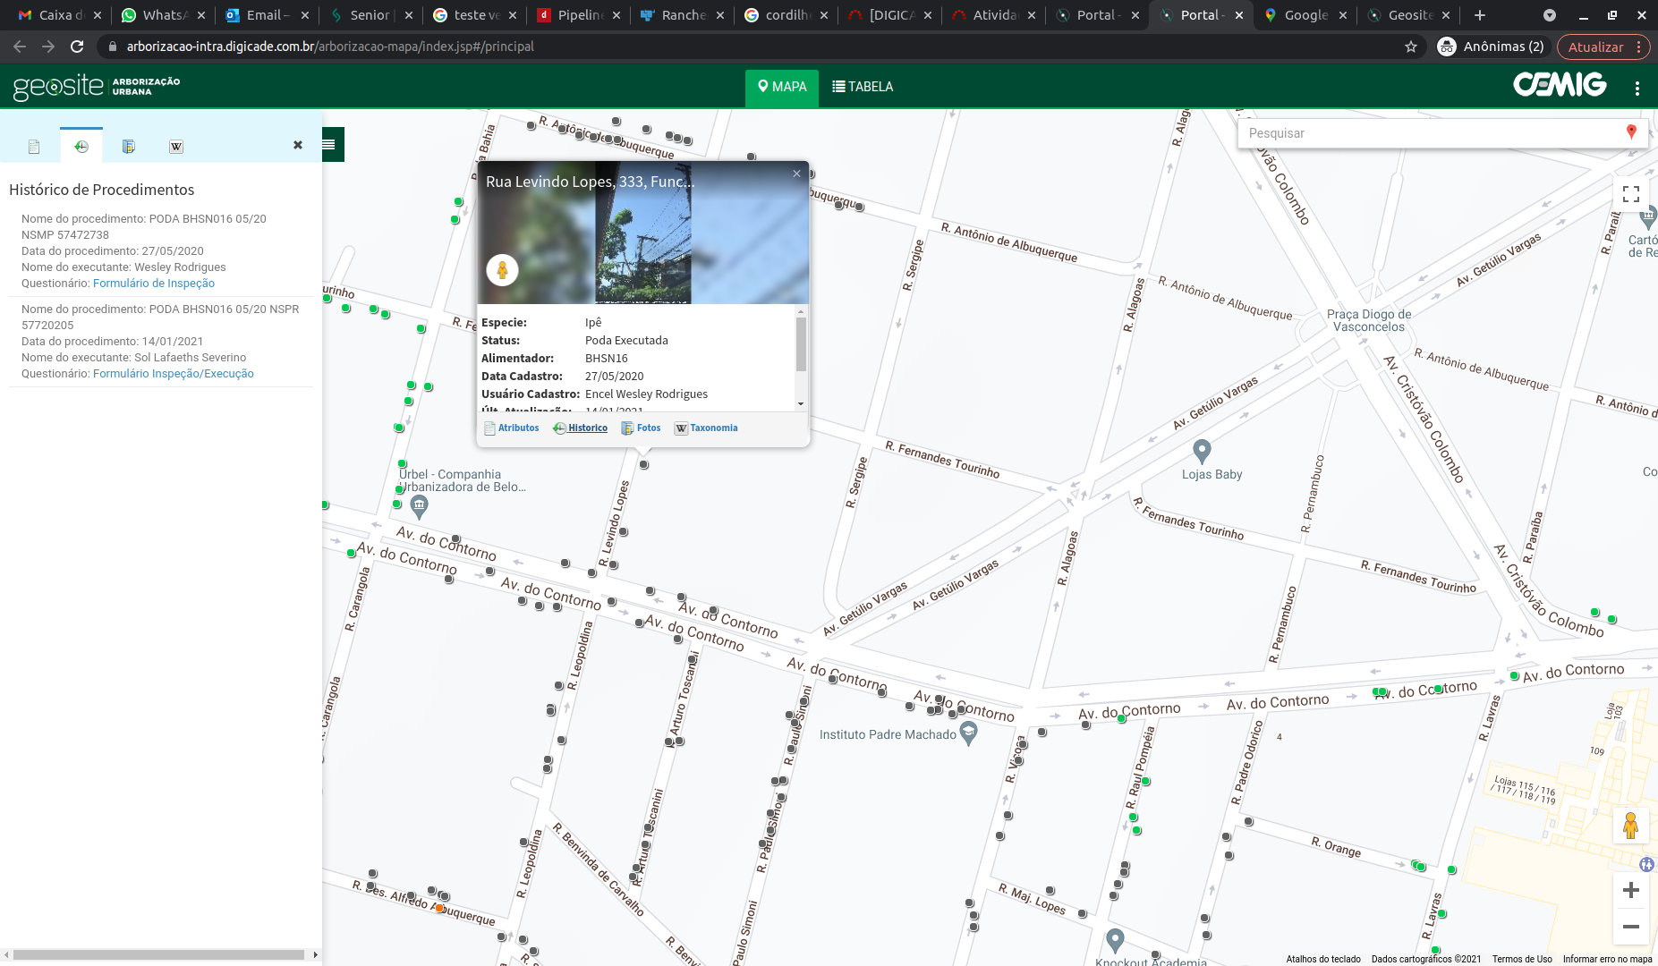Open the Anônimas incognito profile indicator
Viewport: 1658px width, 966px height.
(1491, 47)
